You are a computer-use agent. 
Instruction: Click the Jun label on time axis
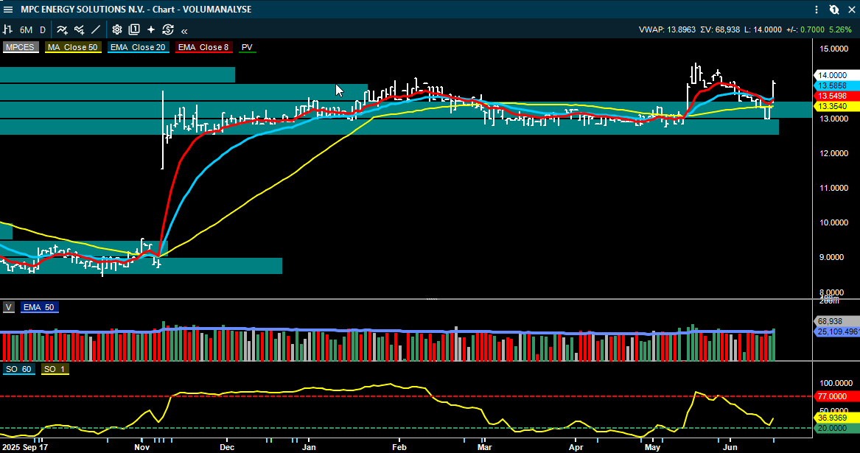coord(730,447)
